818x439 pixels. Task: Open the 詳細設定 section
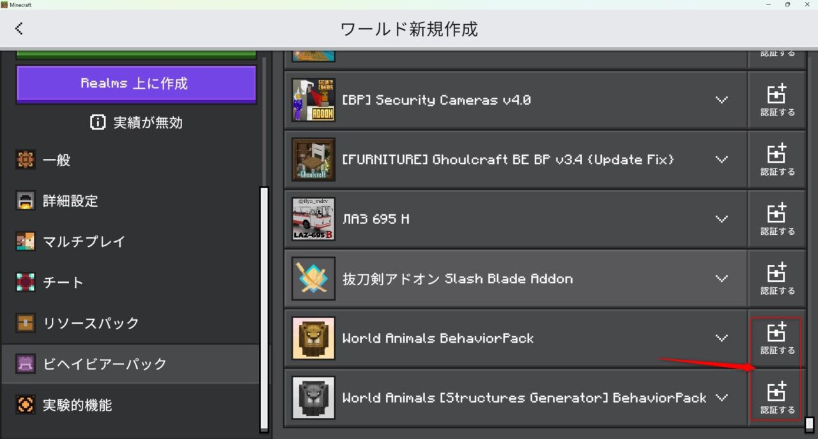coord(130,201)
